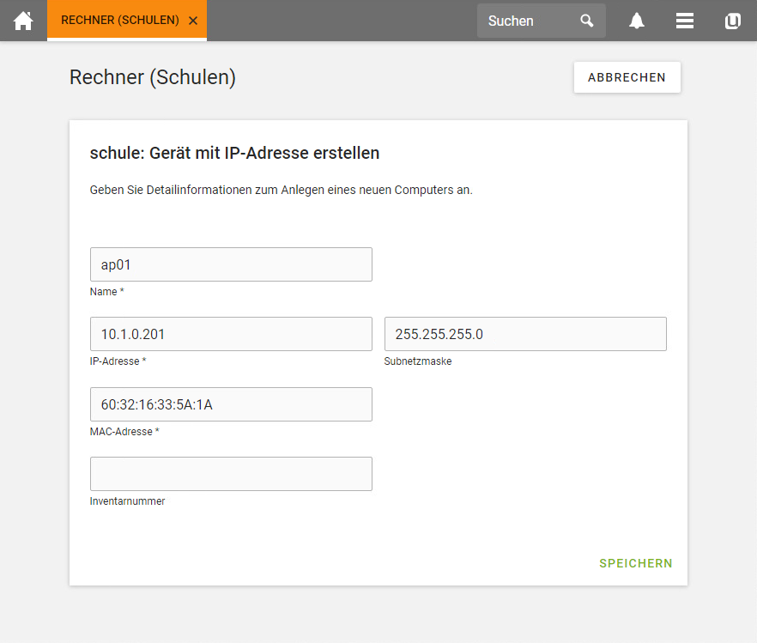This screenshot has height=643, width=757.
Task: Go to the home overview icon
Action: [x=23, y=21]
